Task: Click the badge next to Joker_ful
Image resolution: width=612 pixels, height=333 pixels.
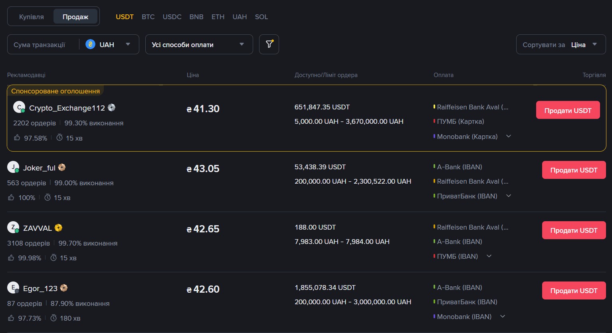Action: click(x=62, y=167)
